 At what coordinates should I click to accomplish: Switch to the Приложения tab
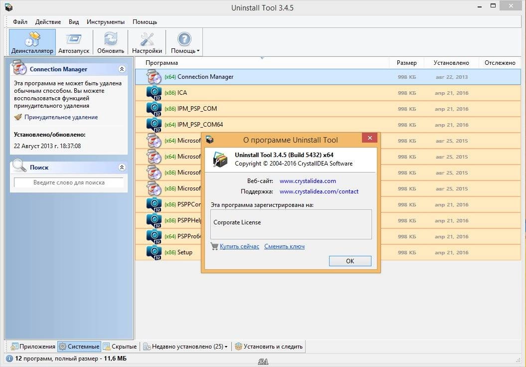(33, 347)
